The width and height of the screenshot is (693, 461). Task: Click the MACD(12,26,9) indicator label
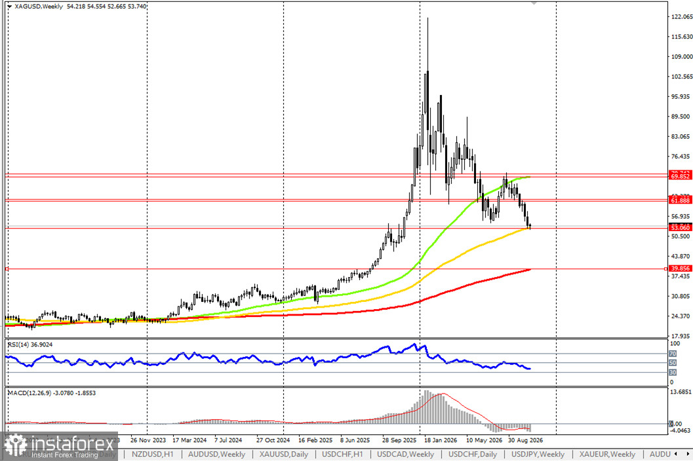pos(52,392)
